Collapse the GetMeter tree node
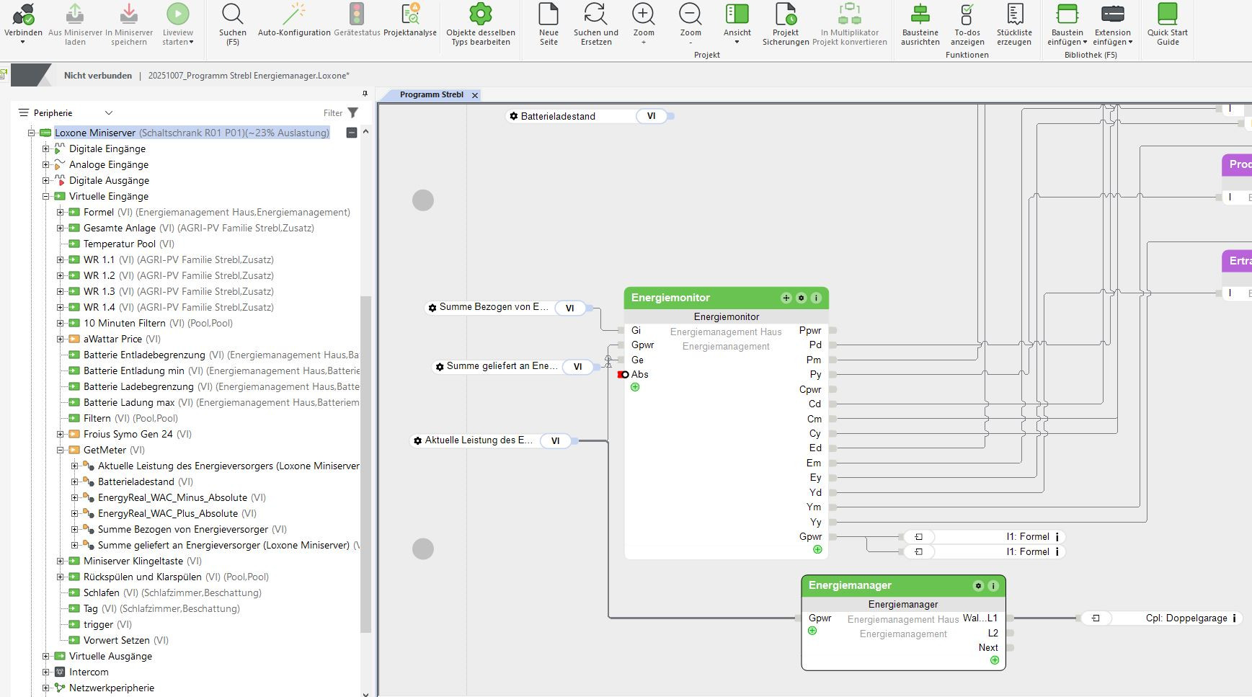This screenshot has height=697, width=1252. tap(61, 450)
